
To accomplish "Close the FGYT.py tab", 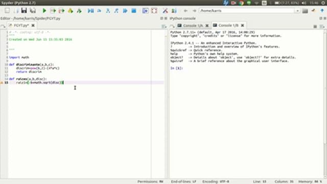I will pos(33,26).
